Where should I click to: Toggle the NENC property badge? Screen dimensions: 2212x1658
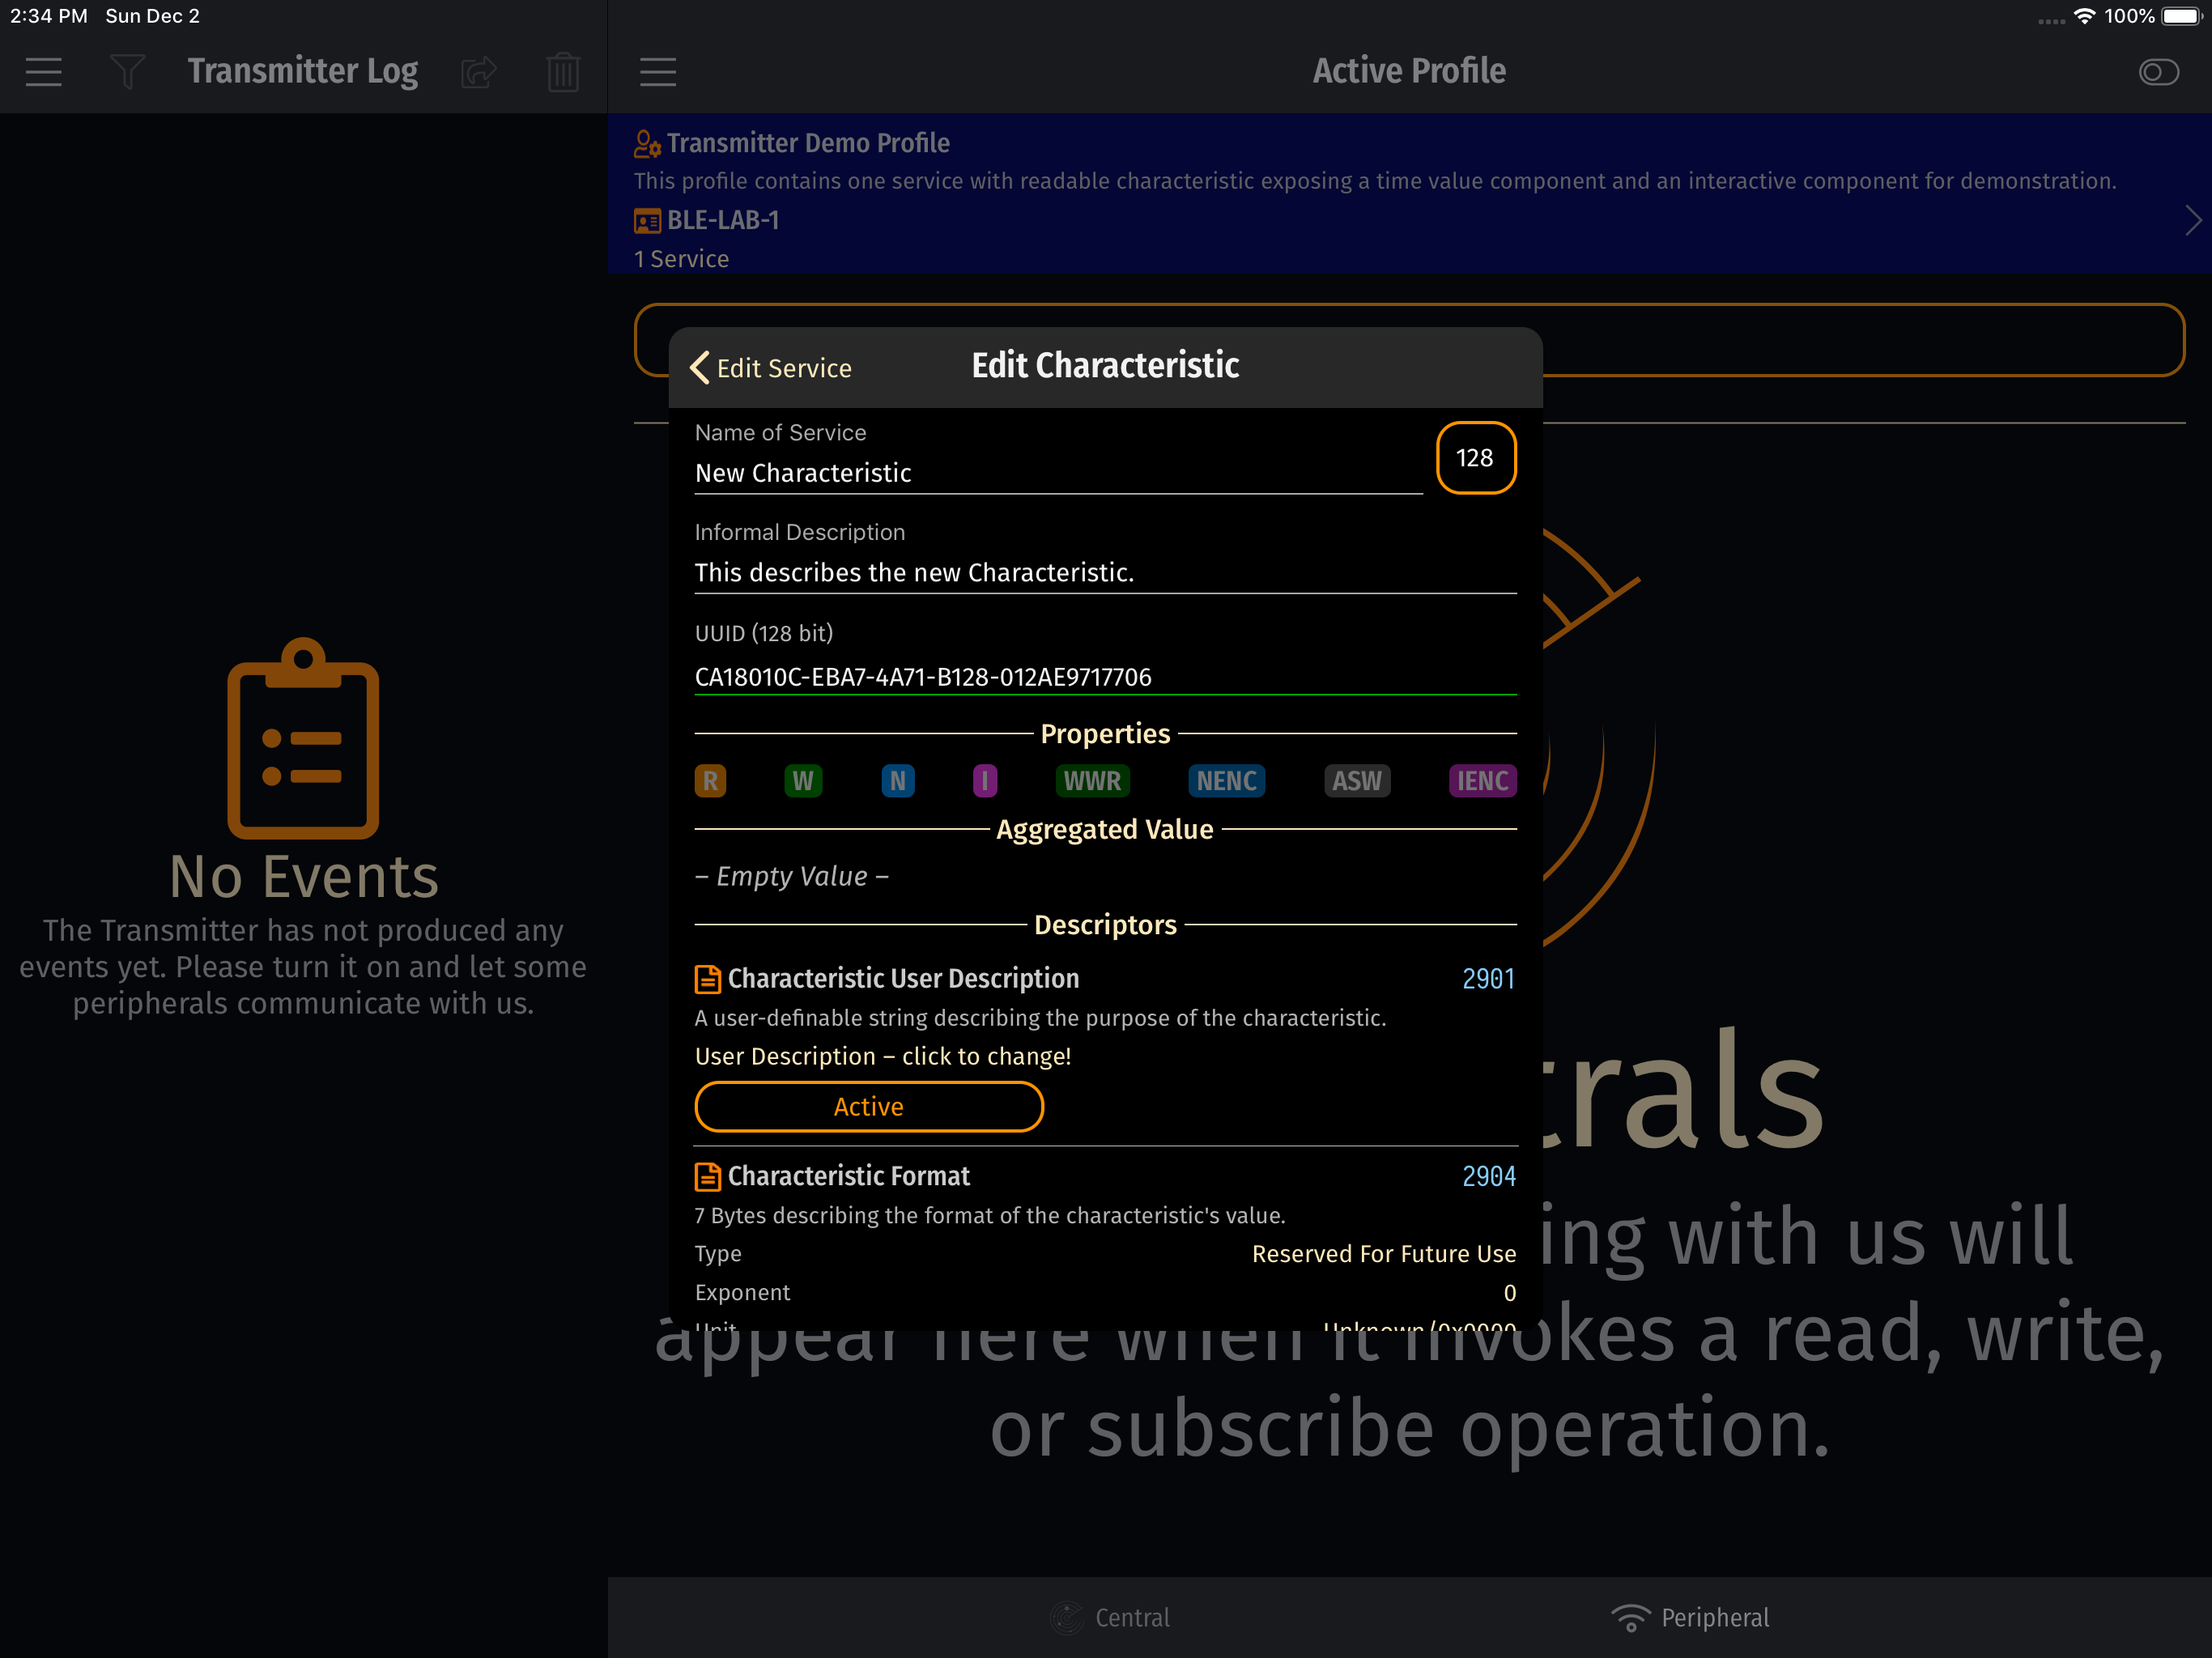[x=1226, y=781]
